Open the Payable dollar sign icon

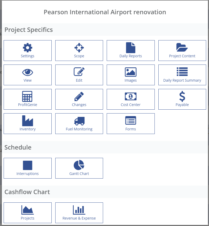182,96
